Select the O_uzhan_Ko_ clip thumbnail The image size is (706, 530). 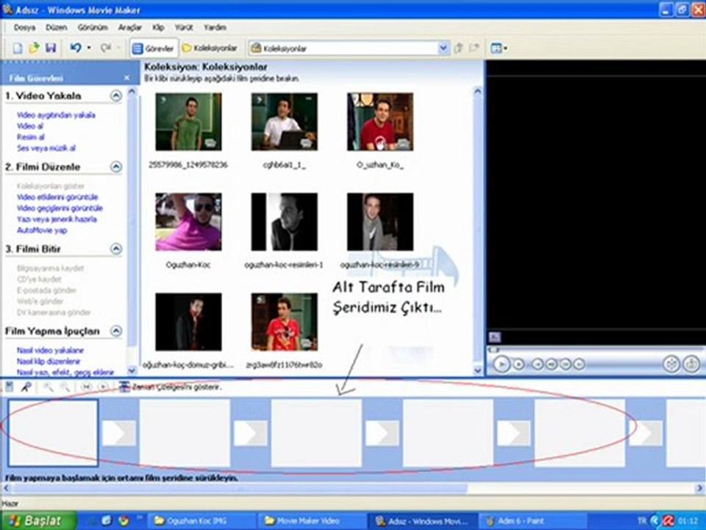click(380, 121)
